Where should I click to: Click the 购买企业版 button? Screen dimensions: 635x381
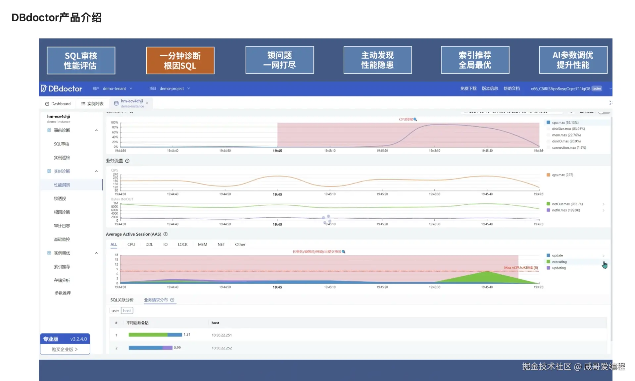[x=65, y=349]
